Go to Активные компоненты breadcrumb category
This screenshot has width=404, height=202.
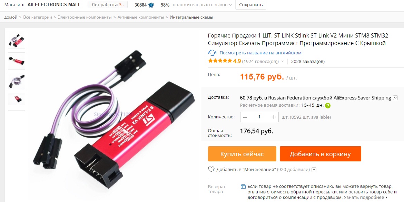pyautogui.click(x=141, y=17)
